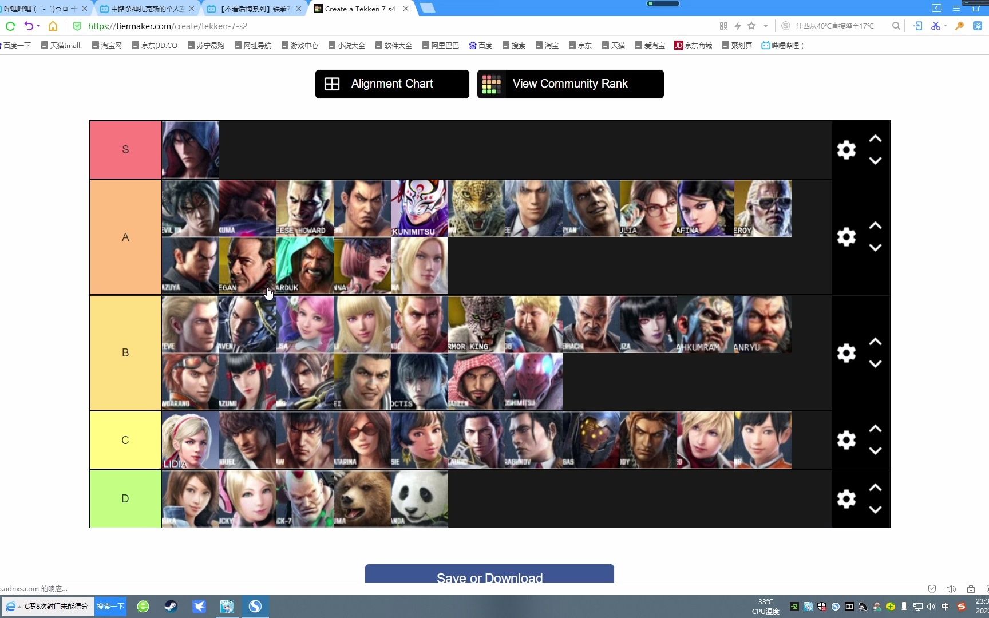
Task: Choose the Noctis portrait in B tier
Action: tap(420, 382)
